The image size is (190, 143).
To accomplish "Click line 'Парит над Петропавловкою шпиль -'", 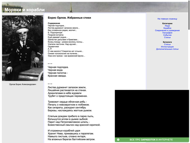I will pos(69,122).
